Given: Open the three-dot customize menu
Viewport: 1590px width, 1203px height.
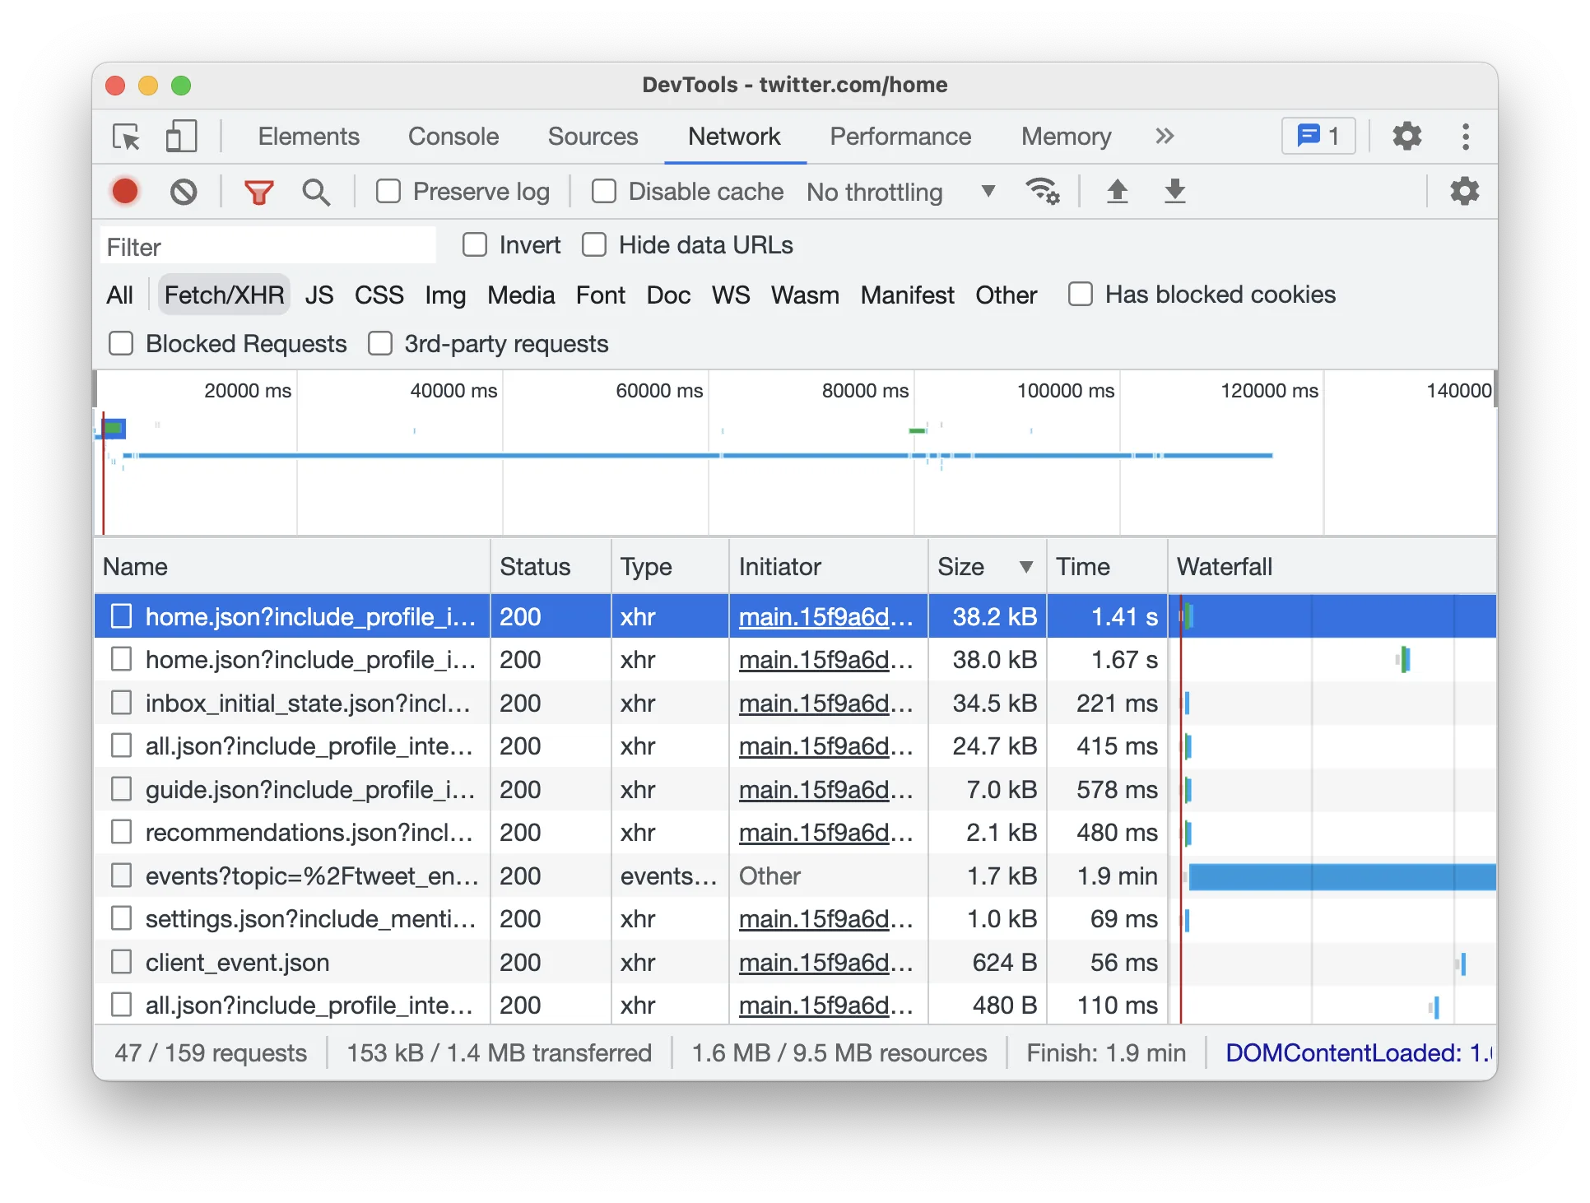Looking at the screenshot, I should (1466, 137).
